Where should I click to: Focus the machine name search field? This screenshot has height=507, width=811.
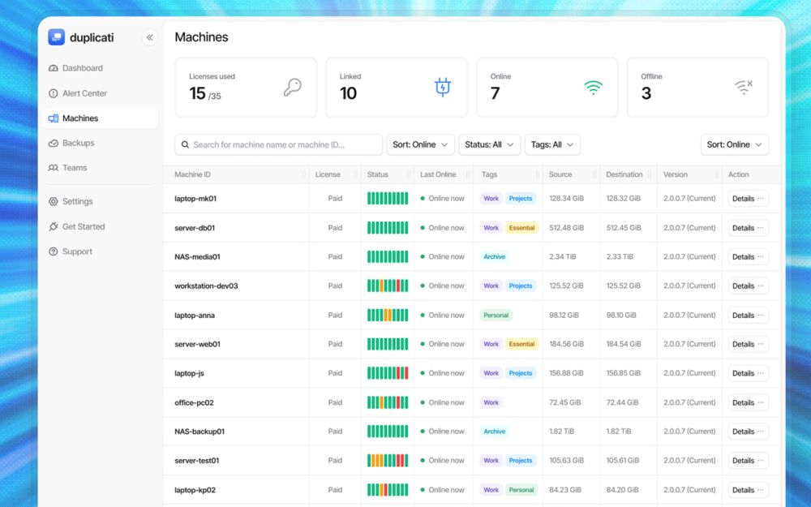click(x=279, y=145)
